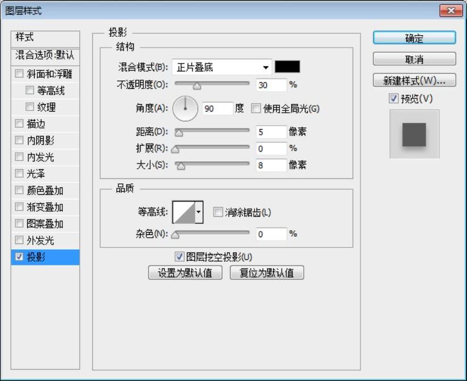Image resolution: width=467 pixels, height=381 pixels.
Task: Focus the opacity value field showing 30
Action: click(271, 85)
